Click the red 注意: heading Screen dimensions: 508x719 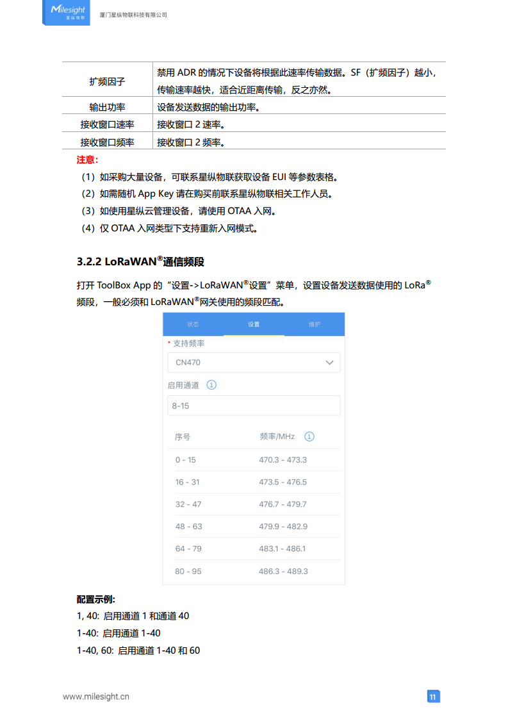[x=87, y=160]
